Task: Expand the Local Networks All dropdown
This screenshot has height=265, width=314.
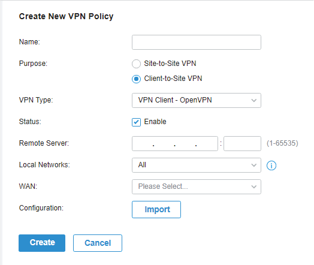Action: click(x=197, y=165)
